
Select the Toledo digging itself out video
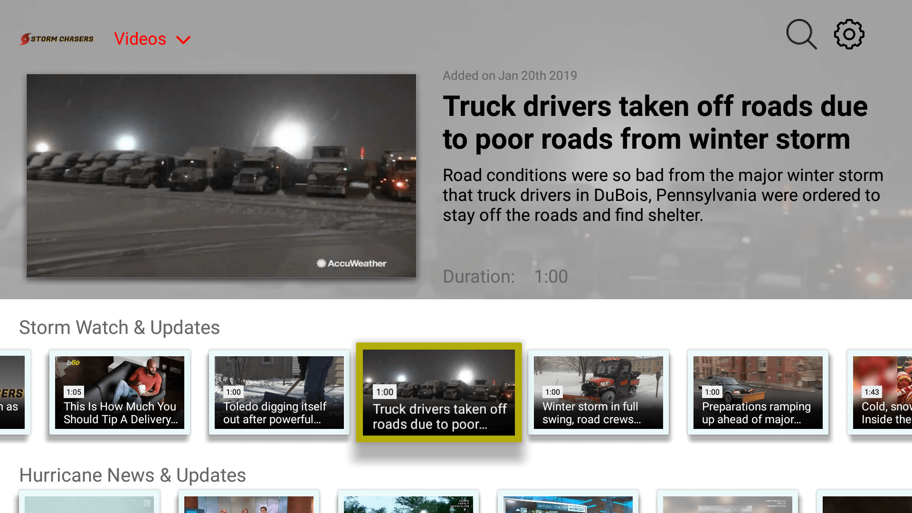click(x=279, y=392)
